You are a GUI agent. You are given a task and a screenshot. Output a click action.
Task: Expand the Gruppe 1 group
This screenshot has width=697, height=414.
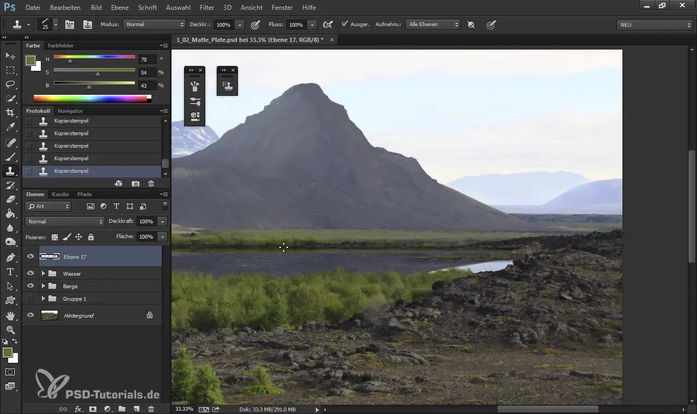[43, 299]
